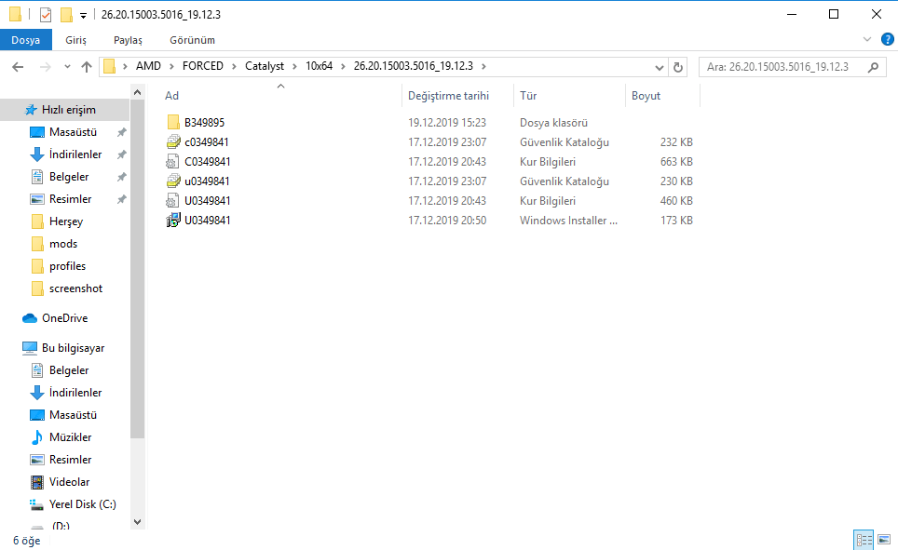Image resolution: width=898 pixels, height=550 pixels.
Task: Click the Bu bilgisayar computer icon
Action: [30, 348]
